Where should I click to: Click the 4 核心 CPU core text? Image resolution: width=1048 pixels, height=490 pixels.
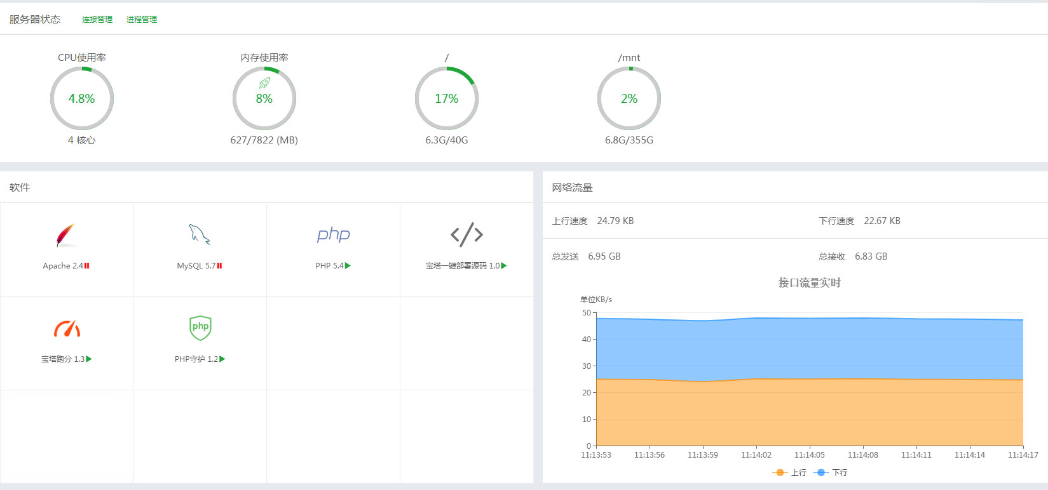(82, 140)
